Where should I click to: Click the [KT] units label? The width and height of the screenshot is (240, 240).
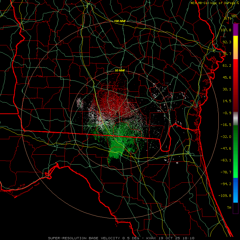coord(228,18)
